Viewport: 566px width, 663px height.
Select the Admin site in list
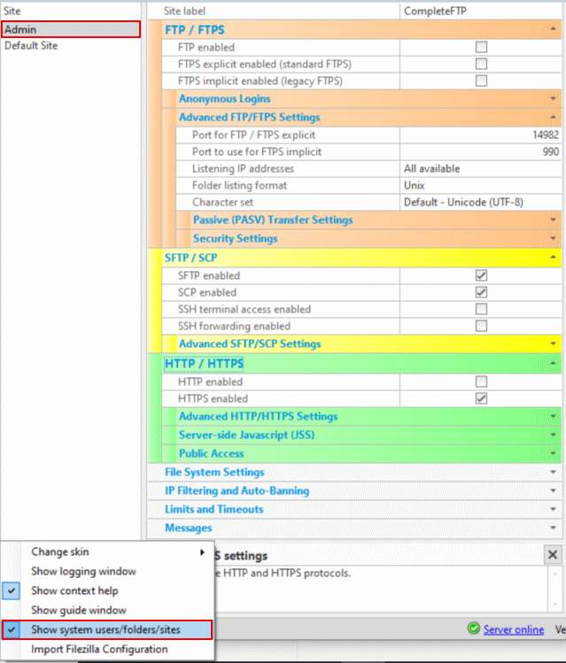20,29
